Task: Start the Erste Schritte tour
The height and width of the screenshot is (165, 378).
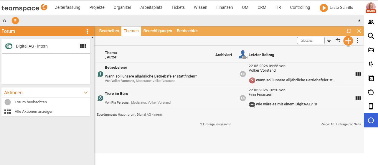Action: [336, 8]
